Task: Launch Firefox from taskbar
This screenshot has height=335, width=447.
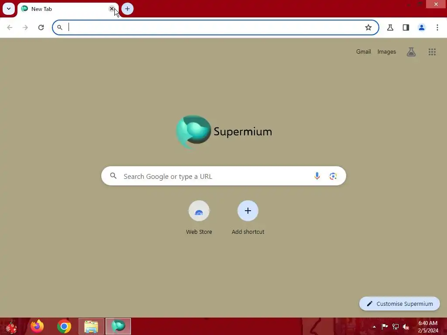Action: point(37,326)
